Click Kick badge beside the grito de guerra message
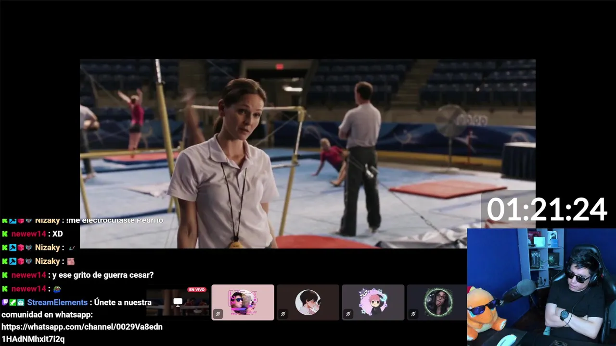This screenshot has width=616, height=346. [x=5, y=275]
